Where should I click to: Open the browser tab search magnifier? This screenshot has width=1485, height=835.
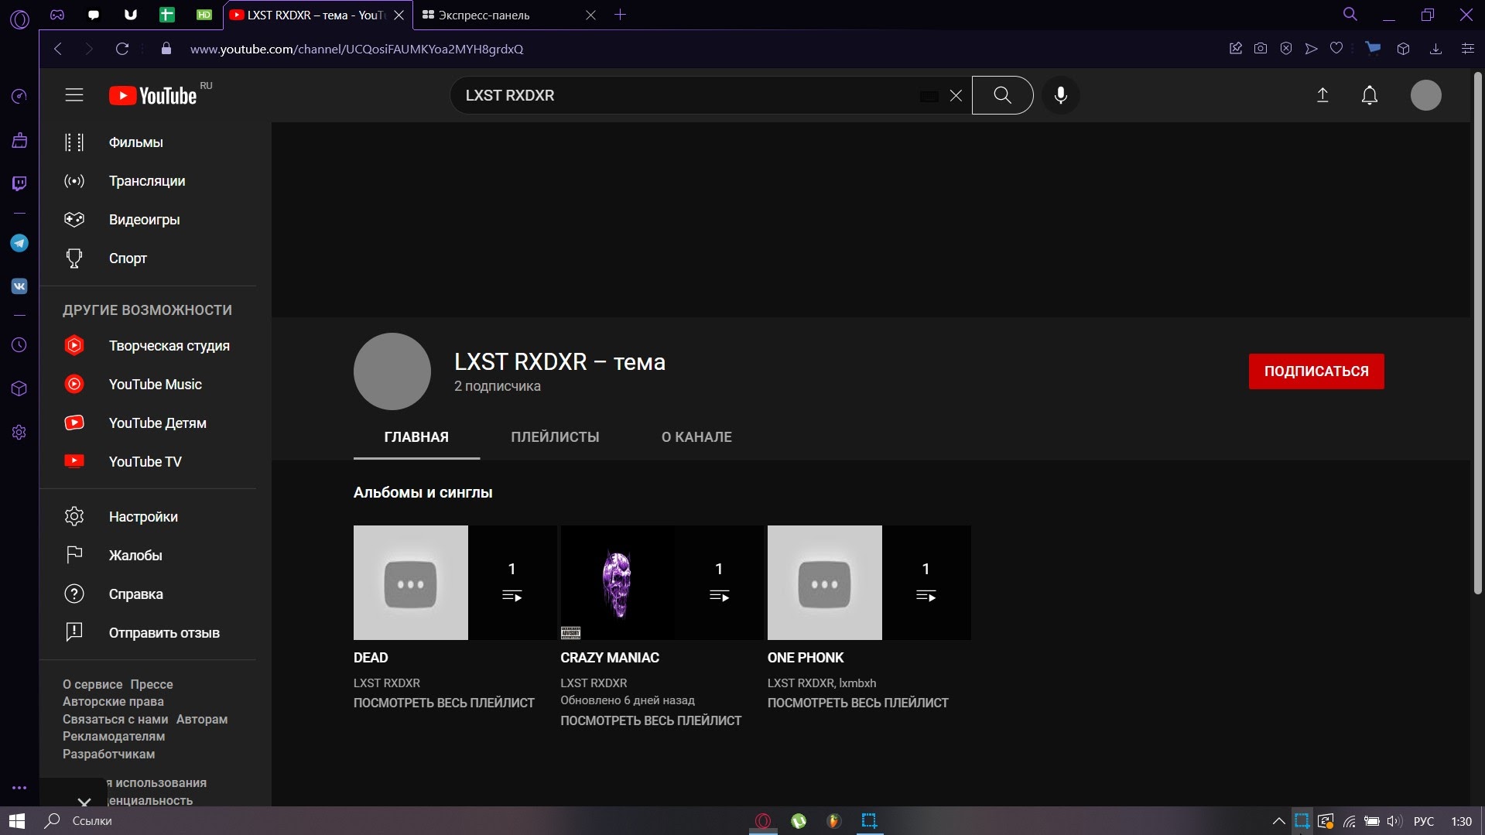(1350, 14)
